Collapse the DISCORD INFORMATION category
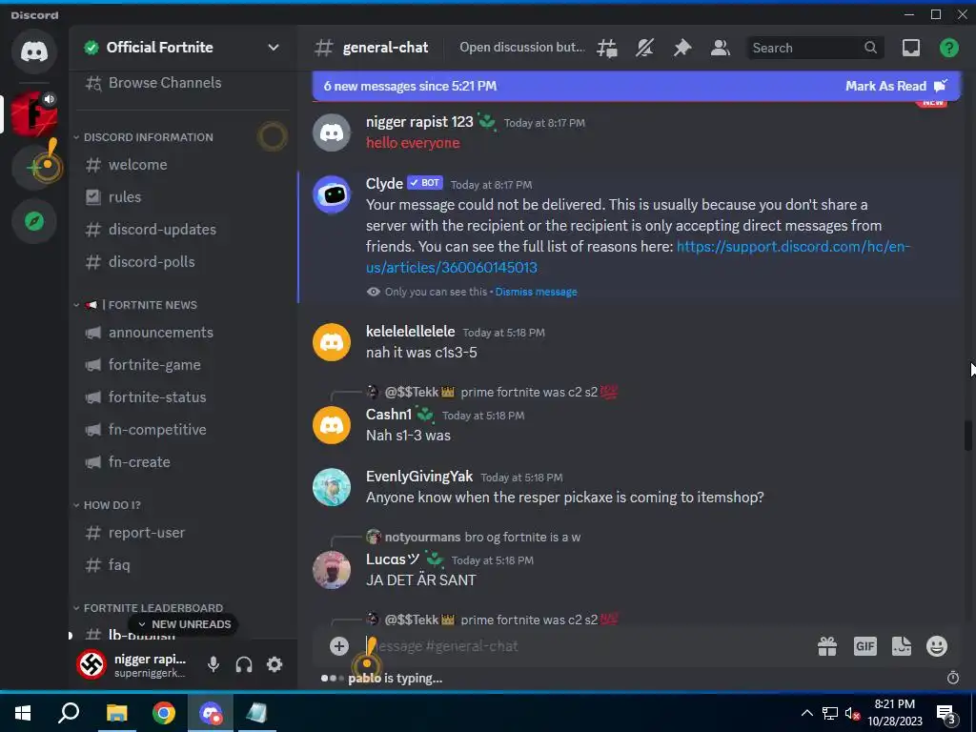The height and width of the screenshot is (732, 976). point(148,137)
